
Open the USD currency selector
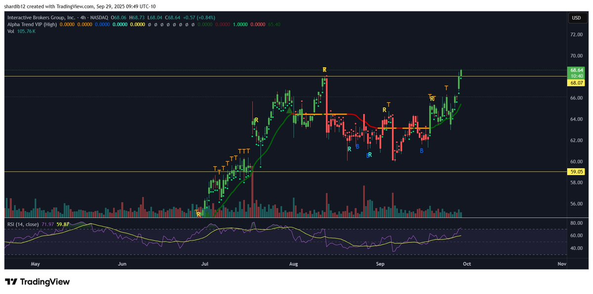point(576,18)
